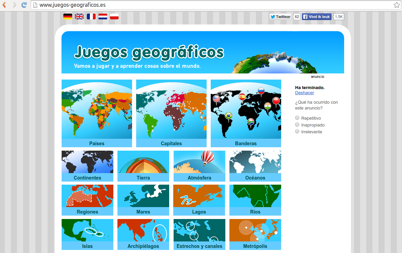The width and height of the screenshot is (402, 253).
Task: Reload the page with the browser refresh icon
Action: click(23, 5)
